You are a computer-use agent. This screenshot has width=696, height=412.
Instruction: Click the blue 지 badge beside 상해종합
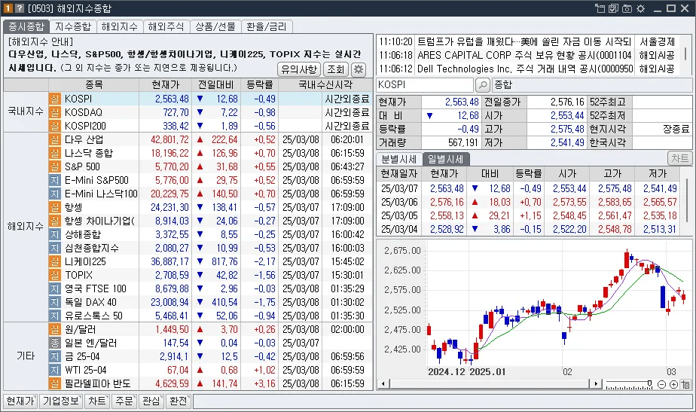click(54, 234)
